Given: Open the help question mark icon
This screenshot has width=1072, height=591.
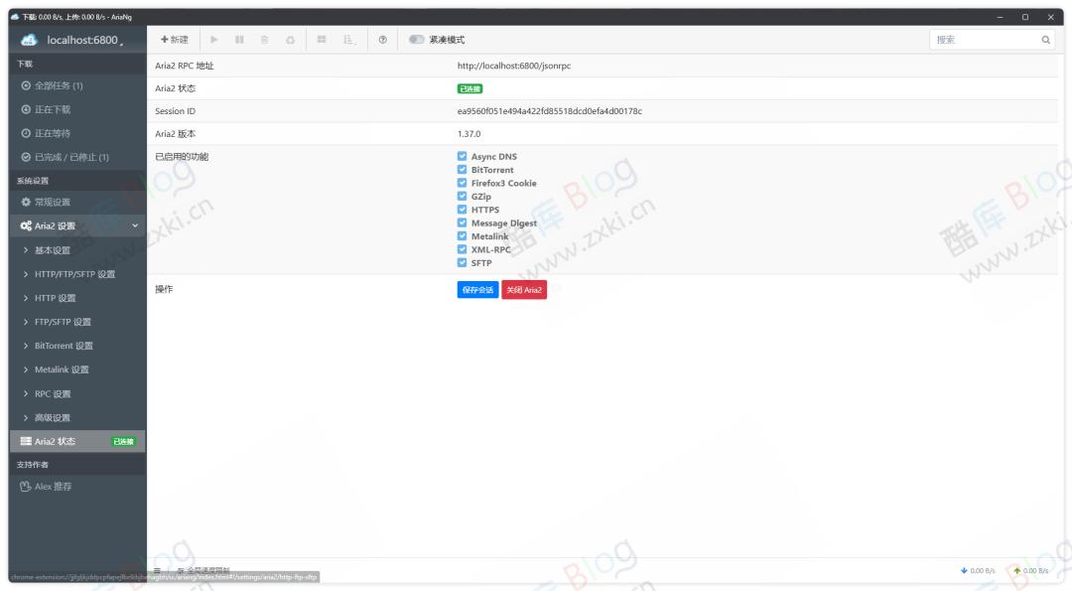Looking at the screenshot, I should pyautogui.click(x=383, y=40).
